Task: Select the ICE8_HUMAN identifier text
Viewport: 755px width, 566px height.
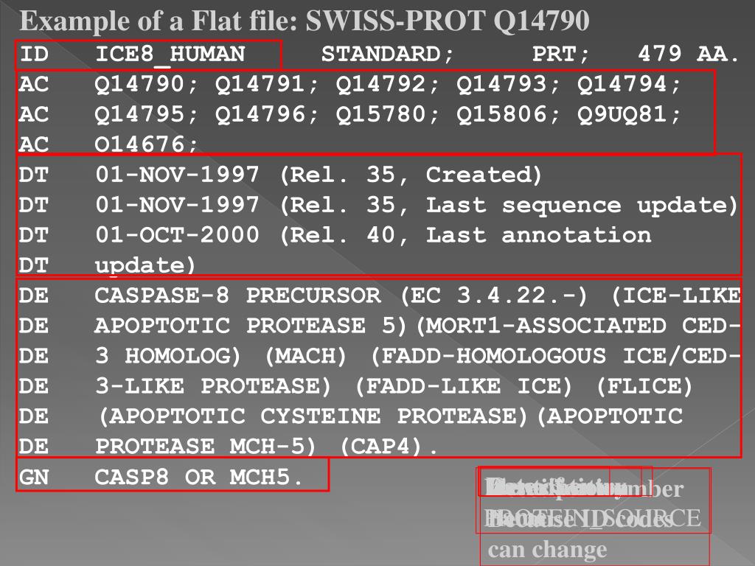Action: click(170, 55)
